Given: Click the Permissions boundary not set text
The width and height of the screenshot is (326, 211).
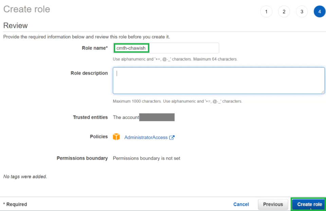Looking at the screenshot, I should pos(146,158).
